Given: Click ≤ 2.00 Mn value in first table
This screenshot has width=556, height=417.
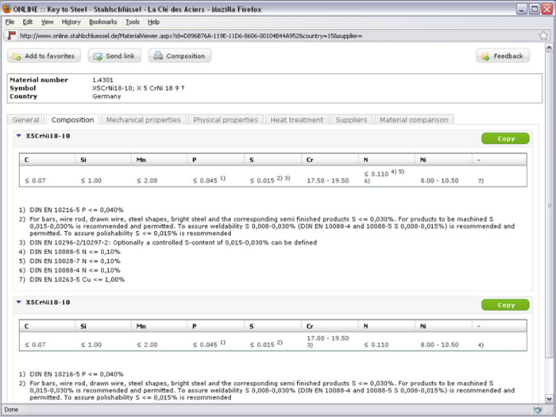Looking at the screenshot, I should tap(147, 180).
